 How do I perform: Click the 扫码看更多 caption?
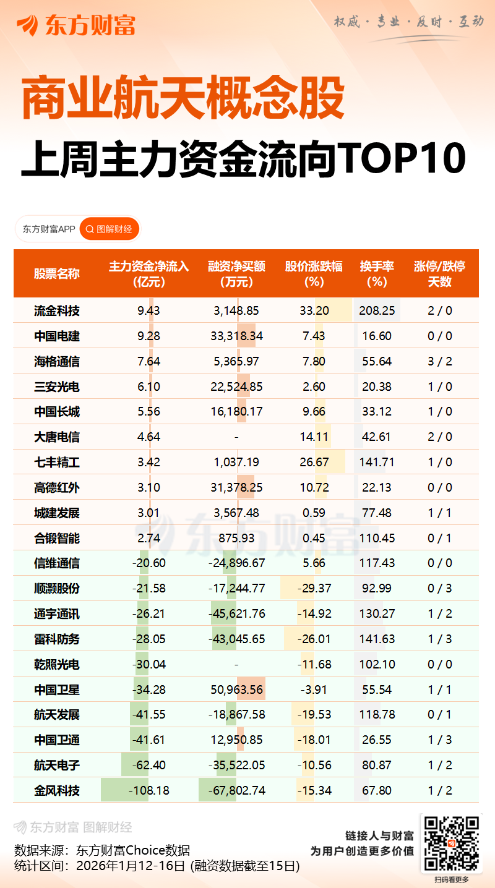tap(451, 879)
